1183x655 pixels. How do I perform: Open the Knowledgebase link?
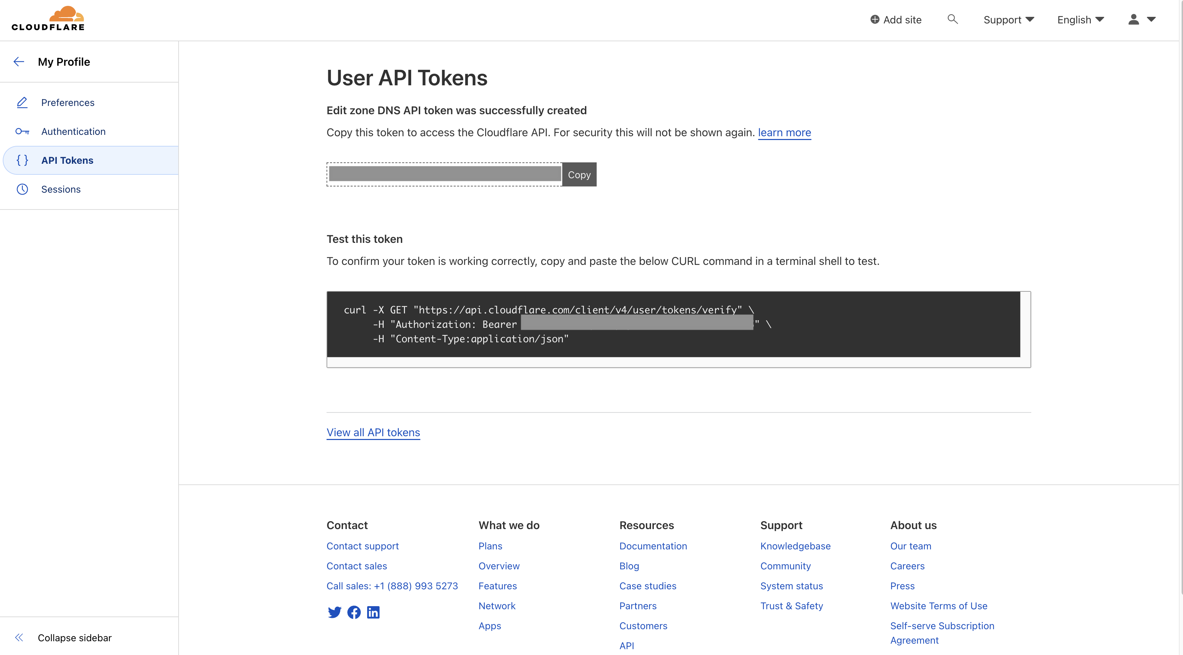click(x=796, y=546)
